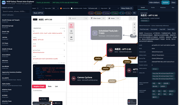Activate the View eye tool
179x105 pixels.
pos(71,38)
